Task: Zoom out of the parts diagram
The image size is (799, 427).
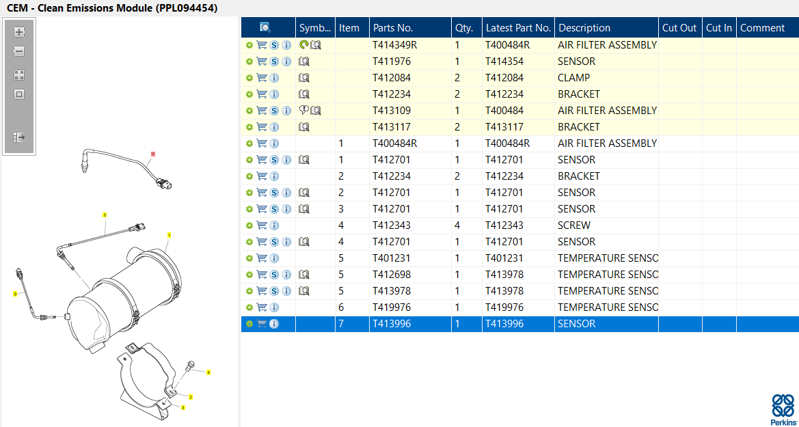Action: coord(19,51)
